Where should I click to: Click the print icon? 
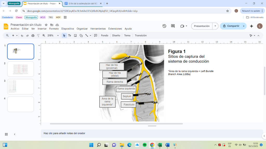pyautogui.click(x=33, y=36)
